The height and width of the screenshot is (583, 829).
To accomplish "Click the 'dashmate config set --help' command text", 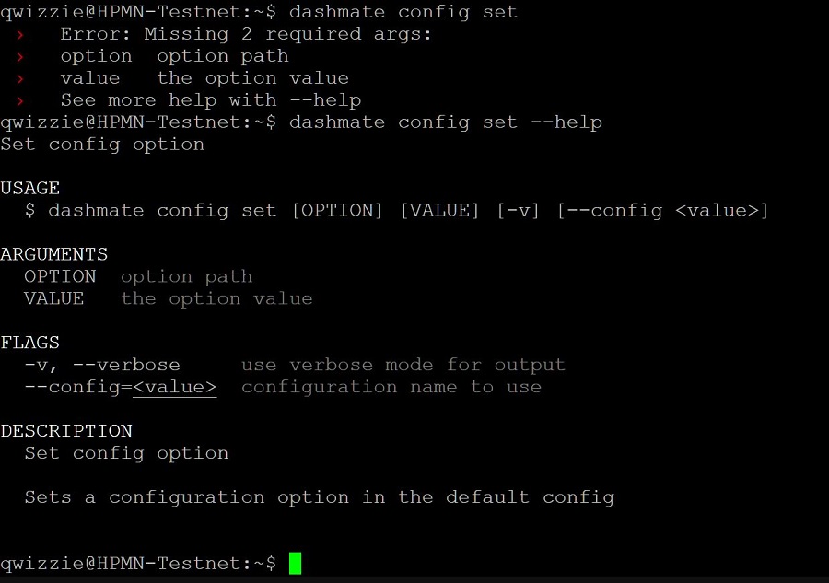I will [x=446, y=122].
